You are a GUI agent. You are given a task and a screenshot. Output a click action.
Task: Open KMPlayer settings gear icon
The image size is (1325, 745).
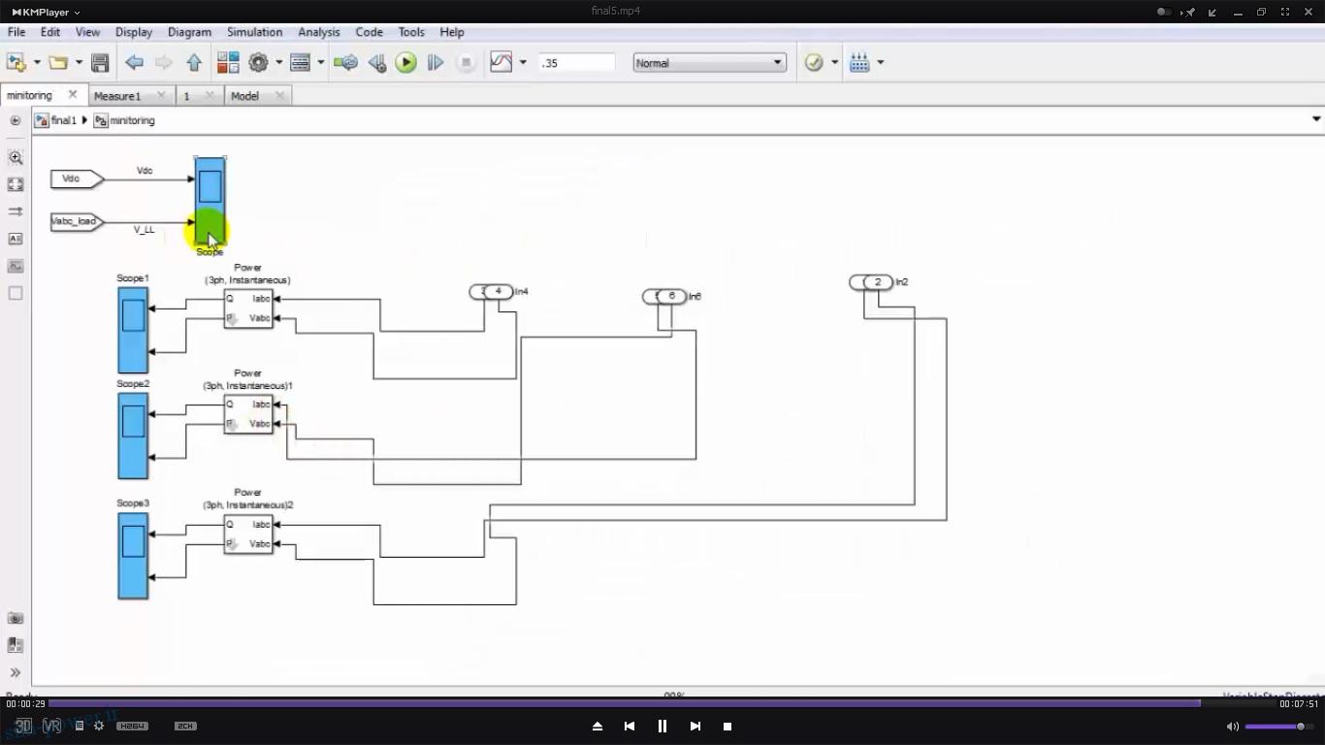click(x=98, y=726)
